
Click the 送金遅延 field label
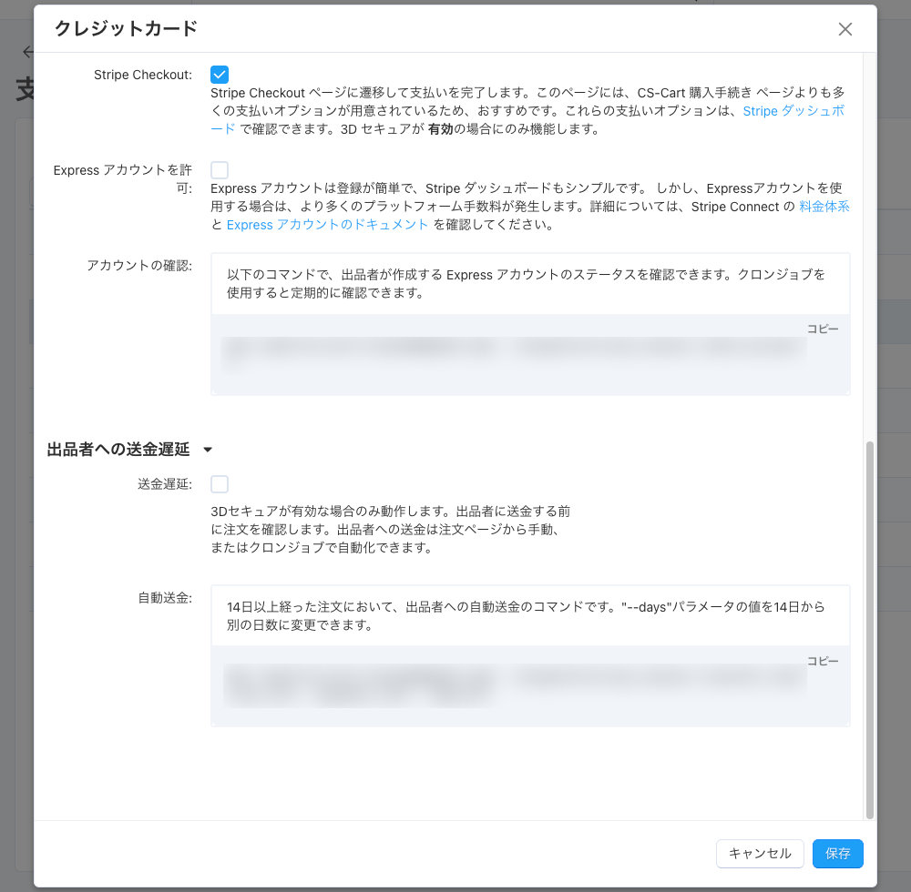pyautogui.click(x=165, y=485)
